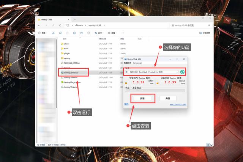Click the 2024/7/1 16:24 modified date cell
The image size is (243, 162).
tap(106, 68)
